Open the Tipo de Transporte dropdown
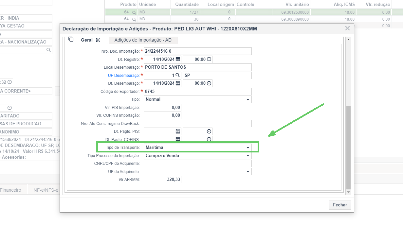This screenshot has height=228, width=403. [x=198, y=148]
